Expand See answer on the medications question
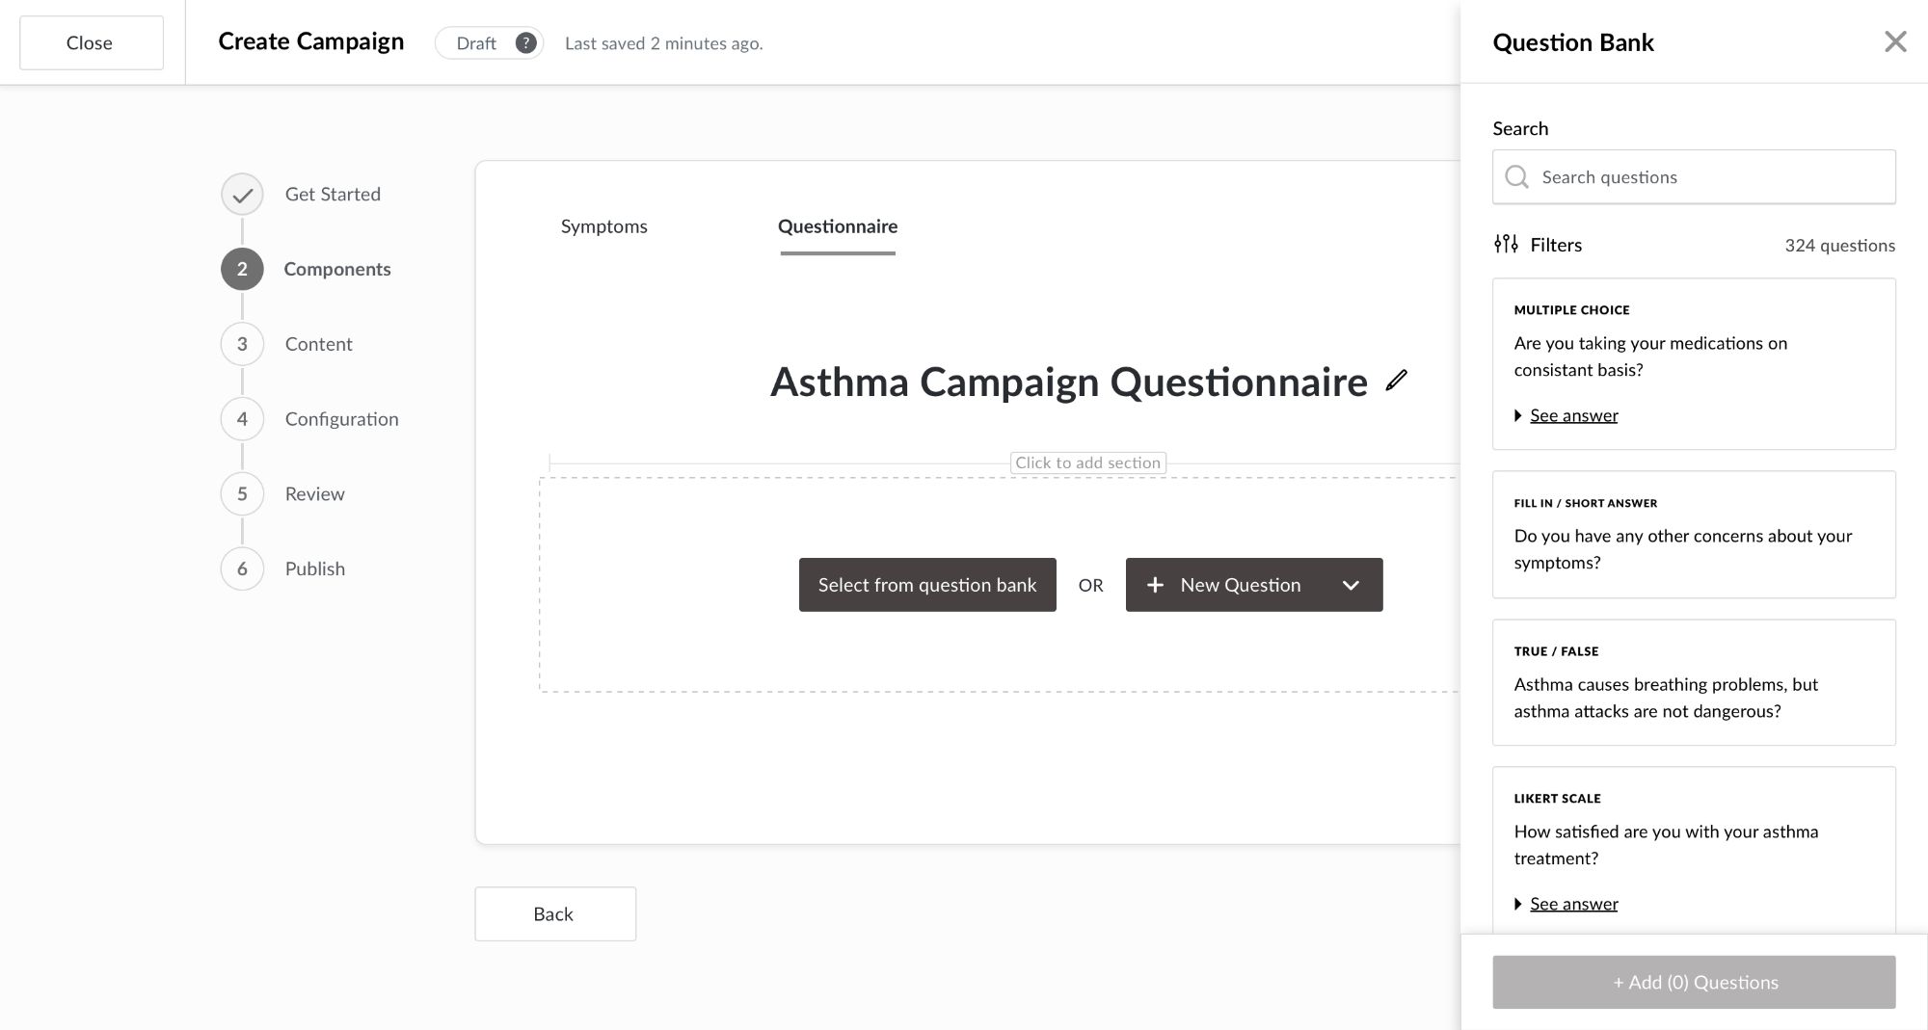This screenshot has height=1030, width=1928. click(x=1572, y=414)
